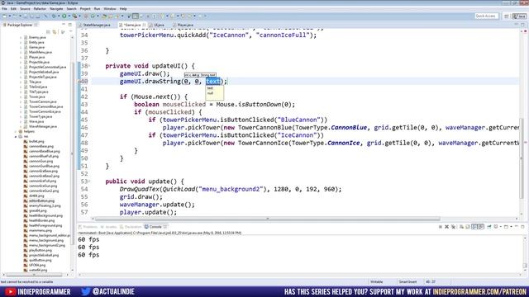Open the Debug button dropdown arrow

pyautogui.click(x=59, y=16)
